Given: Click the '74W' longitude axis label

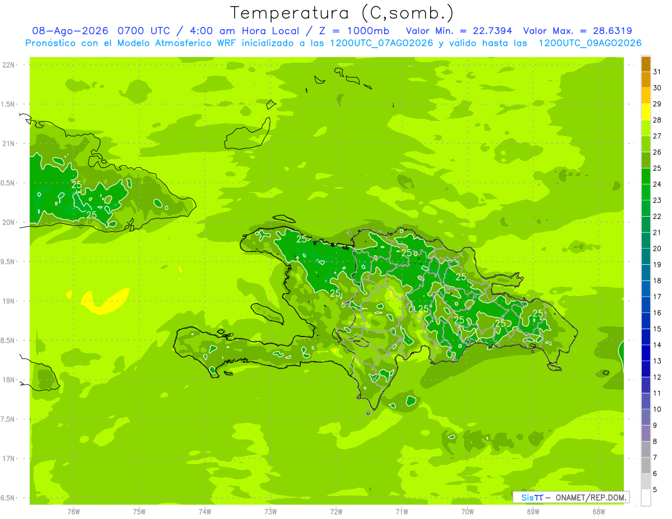Looking at the screenshot, I should tap(205, 511).
